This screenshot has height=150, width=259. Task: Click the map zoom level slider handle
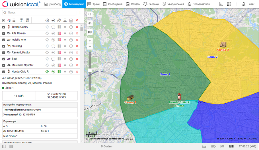90,70
